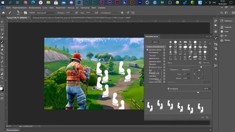This screenshot has width=235, height=132.
Task: Select the Brush tool in the toolbox
Action: 2,42
